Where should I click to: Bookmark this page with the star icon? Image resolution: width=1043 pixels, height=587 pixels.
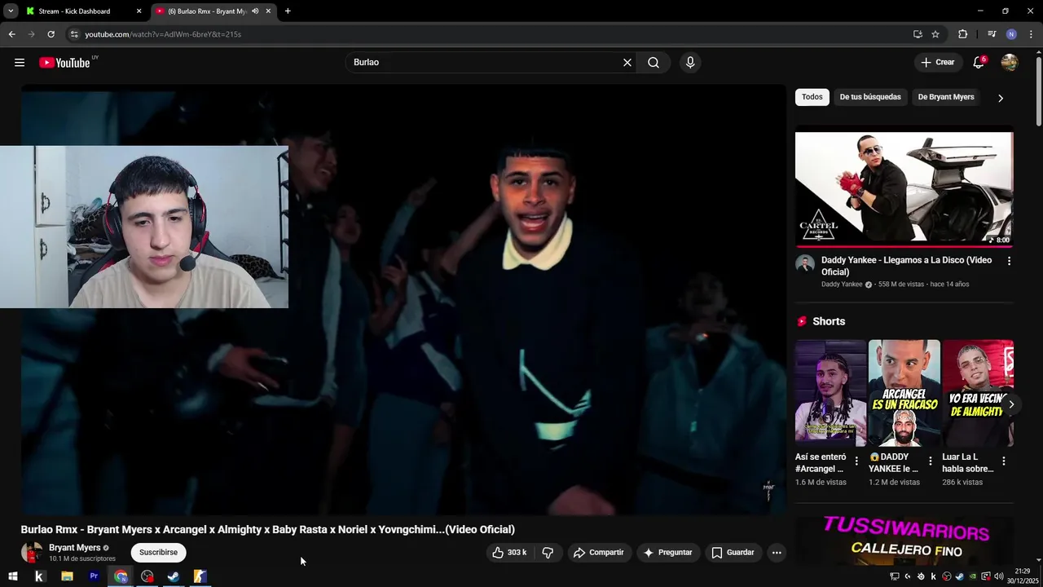[935, 34]
